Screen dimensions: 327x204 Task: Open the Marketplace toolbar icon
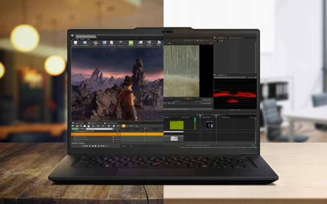coord(112,42)
